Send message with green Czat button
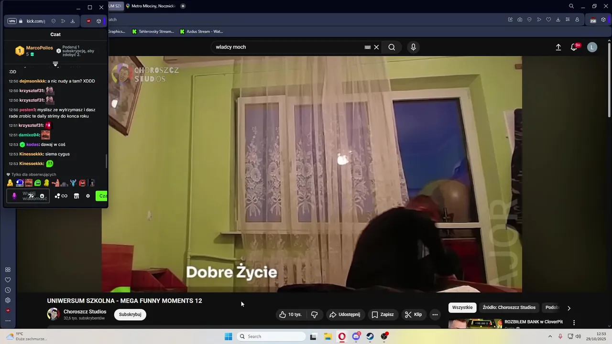This screenshot has height=344, width=612. 101,196
